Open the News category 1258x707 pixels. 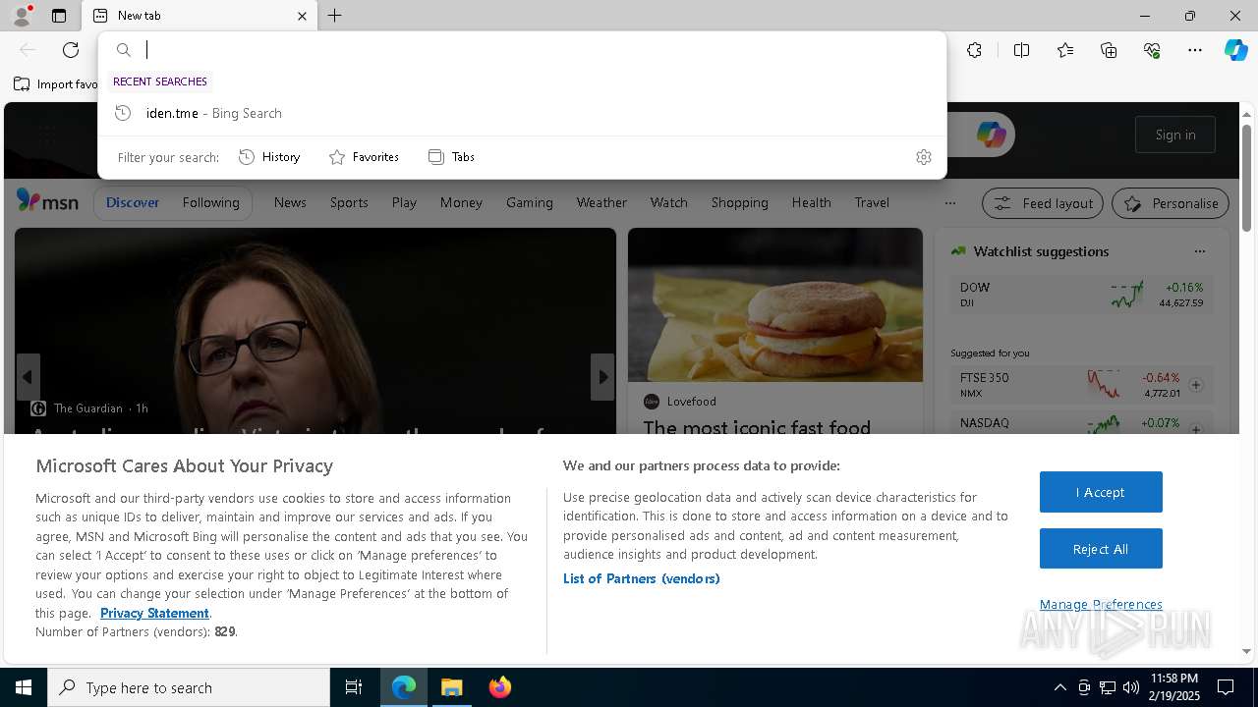[x=290, y=202]
